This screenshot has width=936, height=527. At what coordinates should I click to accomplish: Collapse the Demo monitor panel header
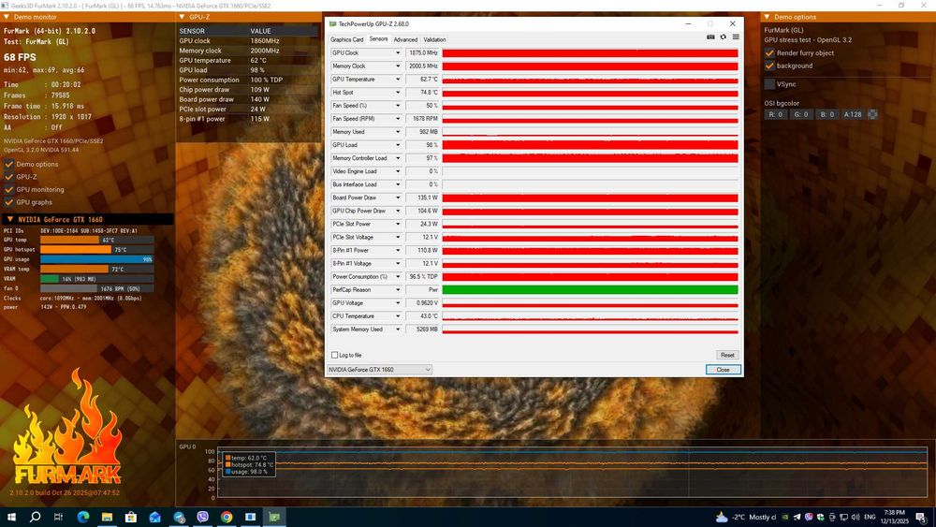pyautogui.click(x=88, y=17)
